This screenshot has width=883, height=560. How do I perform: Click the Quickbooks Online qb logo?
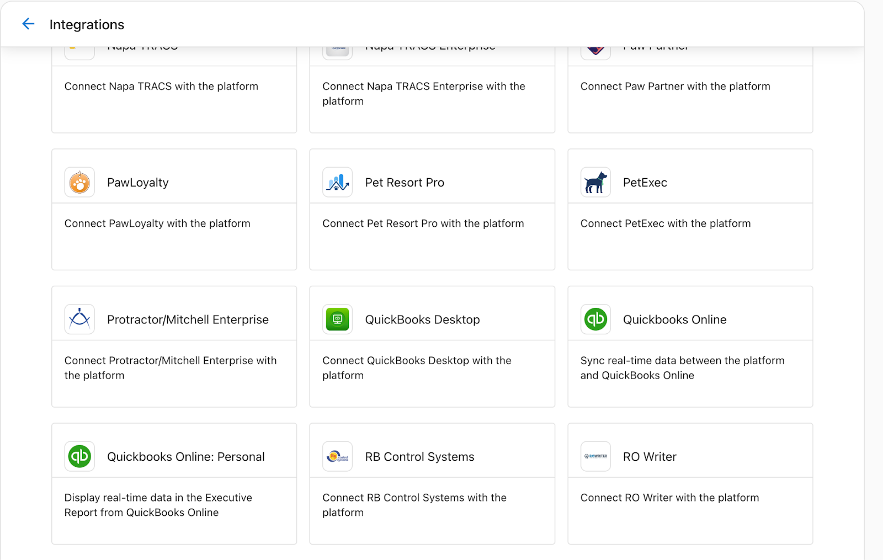point(595,319)
